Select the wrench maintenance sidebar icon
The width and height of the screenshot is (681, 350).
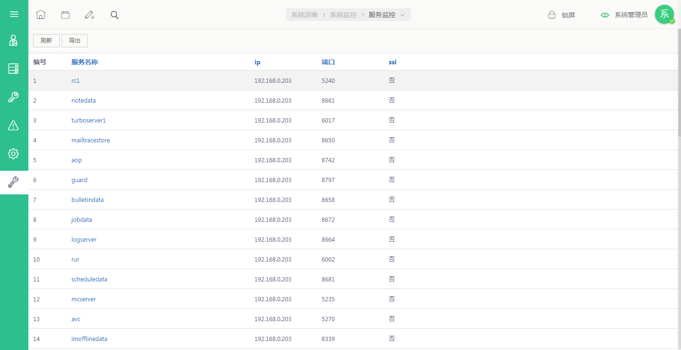pos(14,182)
